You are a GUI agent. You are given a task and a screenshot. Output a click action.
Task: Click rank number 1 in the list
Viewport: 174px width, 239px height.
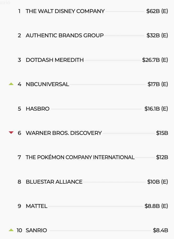(x=19, y=11)
